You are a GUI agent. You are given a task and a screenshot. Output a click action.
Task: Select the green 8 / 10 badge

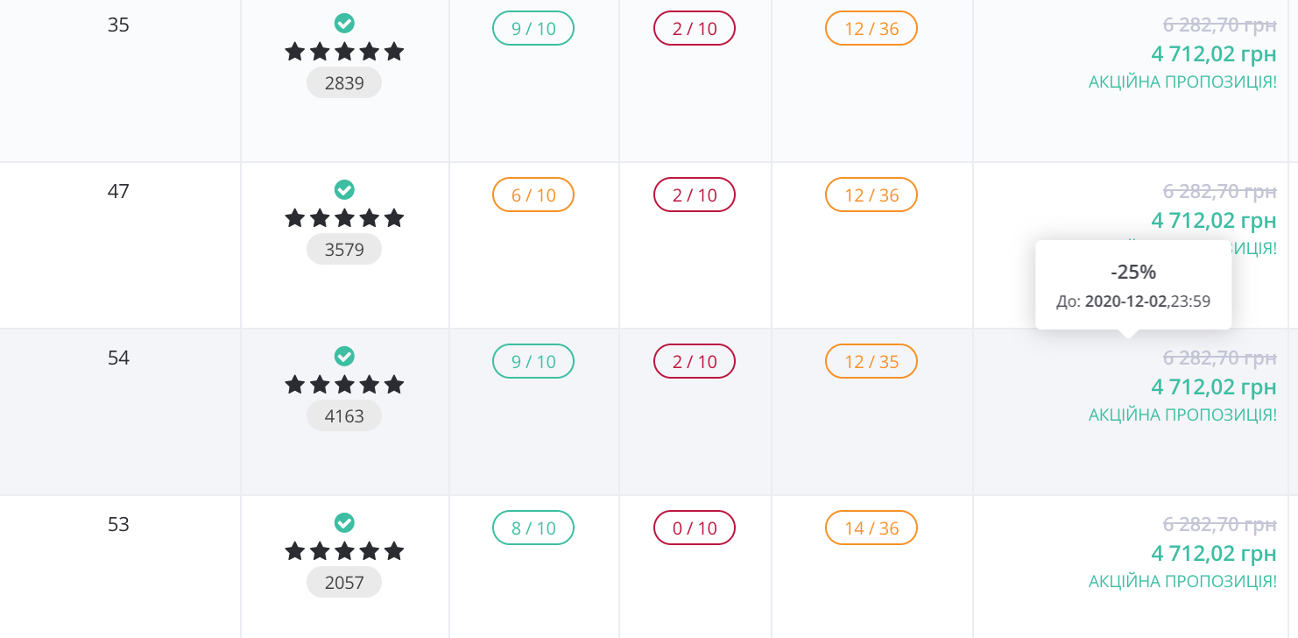coord(533,528)
